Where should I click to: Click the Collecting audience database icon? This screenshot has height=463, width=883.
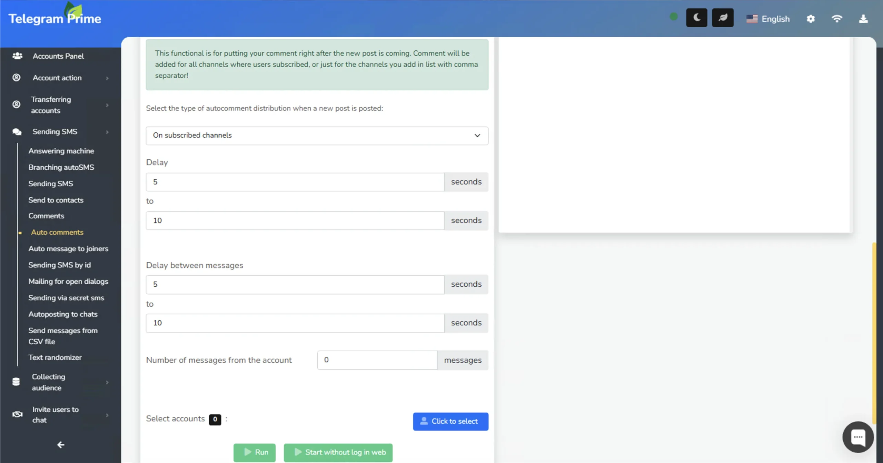coord(16,382)
